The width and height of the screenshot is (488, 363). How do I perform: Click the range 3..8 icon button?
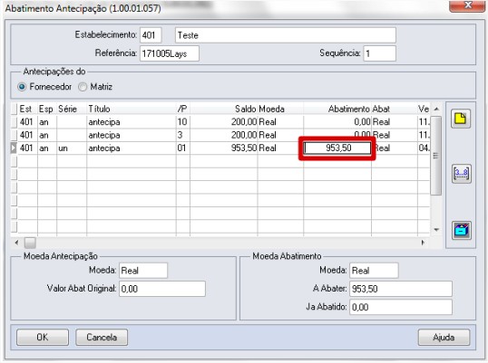pyautogui.click(x=461, y=174)
